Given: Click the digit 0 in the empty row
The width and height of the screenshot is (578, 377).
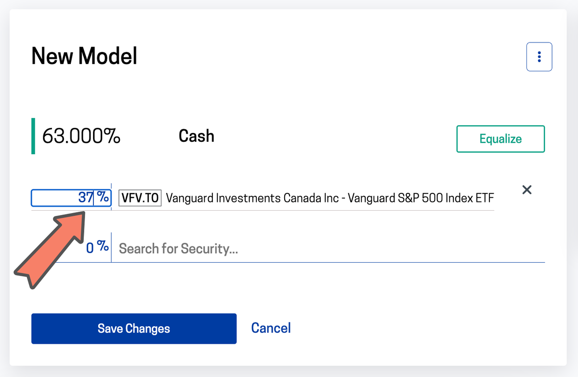Looking at the screenshot, I should (x=90, y=248).
